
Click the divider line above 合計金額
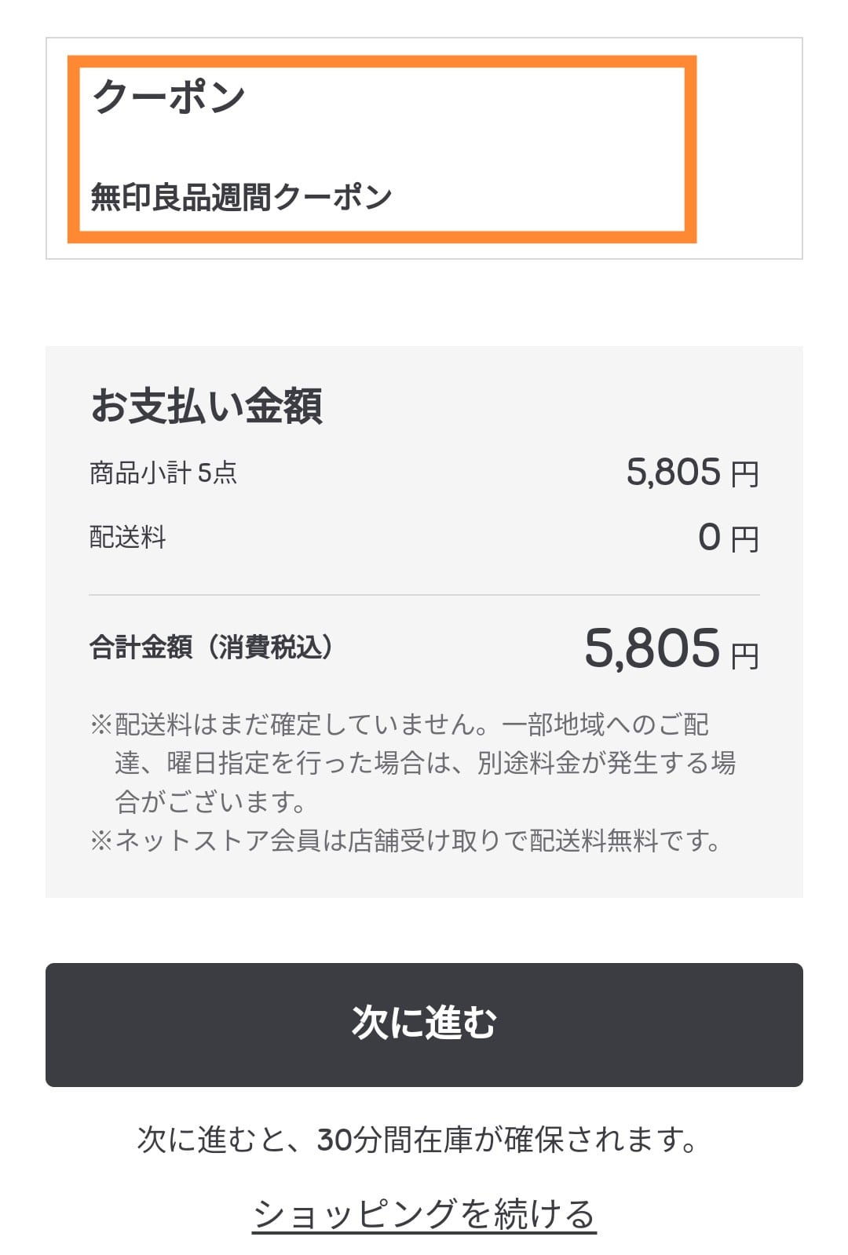coord(424,595)
